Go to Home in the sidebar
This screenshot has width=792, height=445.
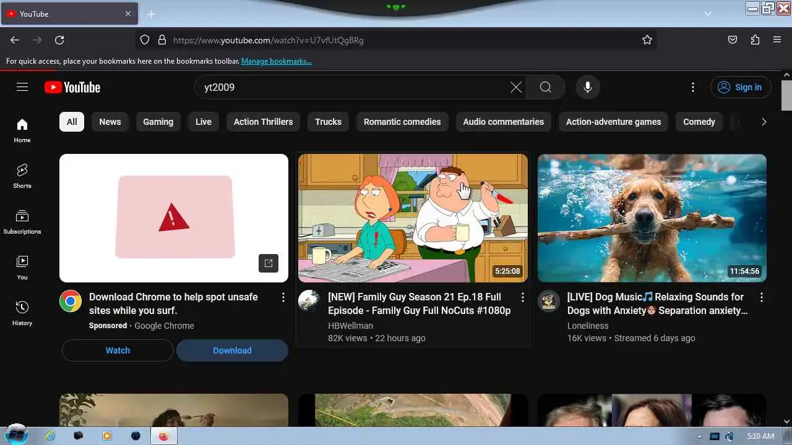[x=22, y=130]
